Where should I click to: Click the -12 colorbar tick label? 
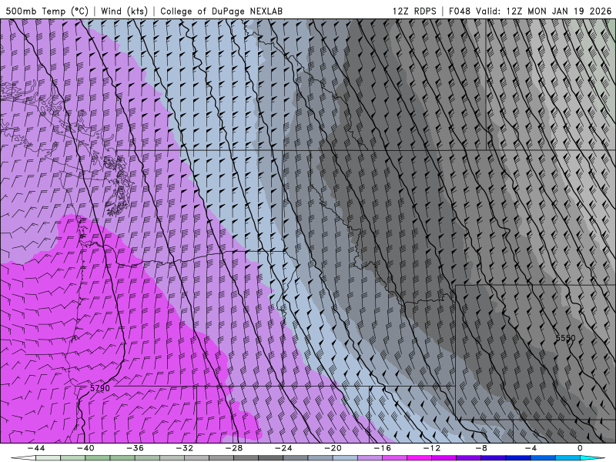(x=432, y=448)
